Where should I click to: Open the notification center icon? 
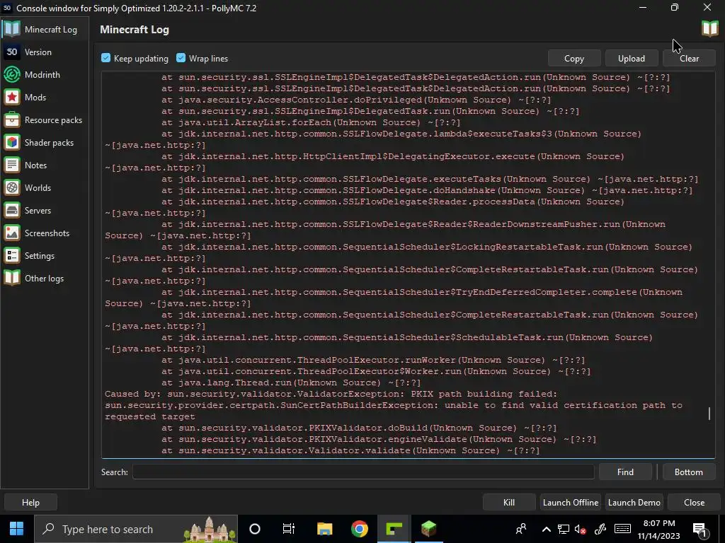pyautogui.click(x=700, y=529)
